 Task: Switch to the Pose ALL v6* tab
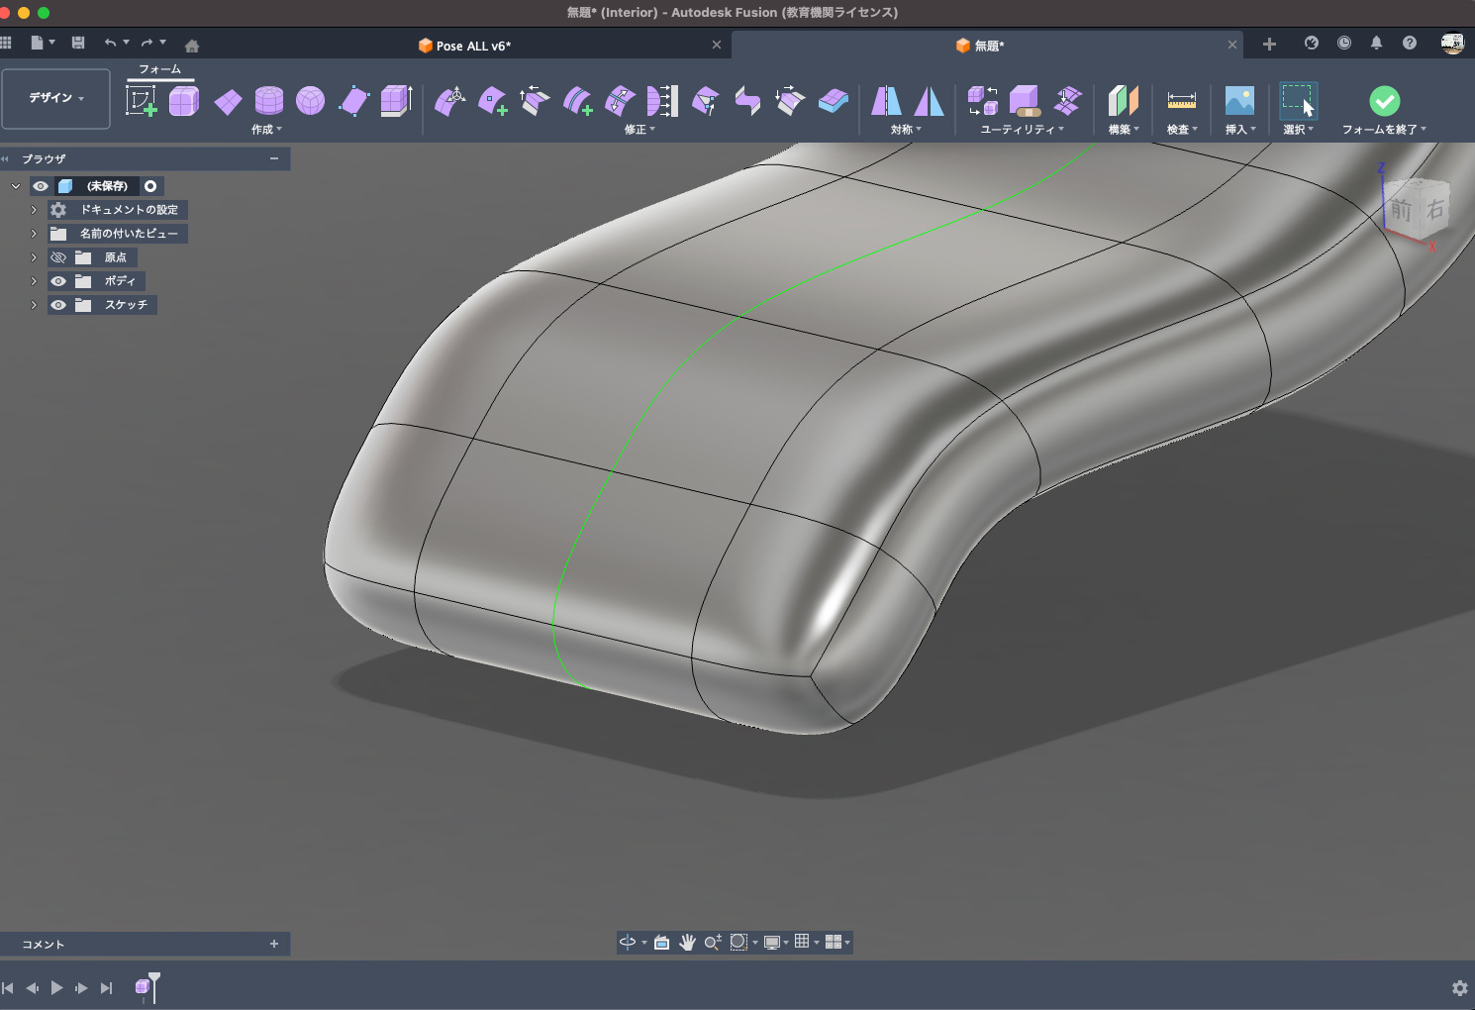pos(473,46)
